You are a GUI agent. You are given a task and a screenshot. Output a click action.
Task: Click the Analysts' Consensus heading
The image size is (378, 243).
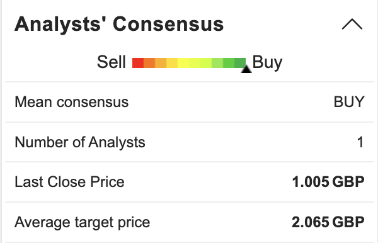click(x=119, y=24)
